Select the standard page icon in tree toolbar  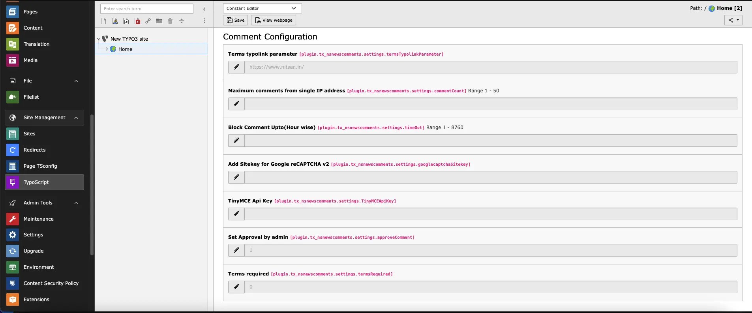click(x=103, y=21)
